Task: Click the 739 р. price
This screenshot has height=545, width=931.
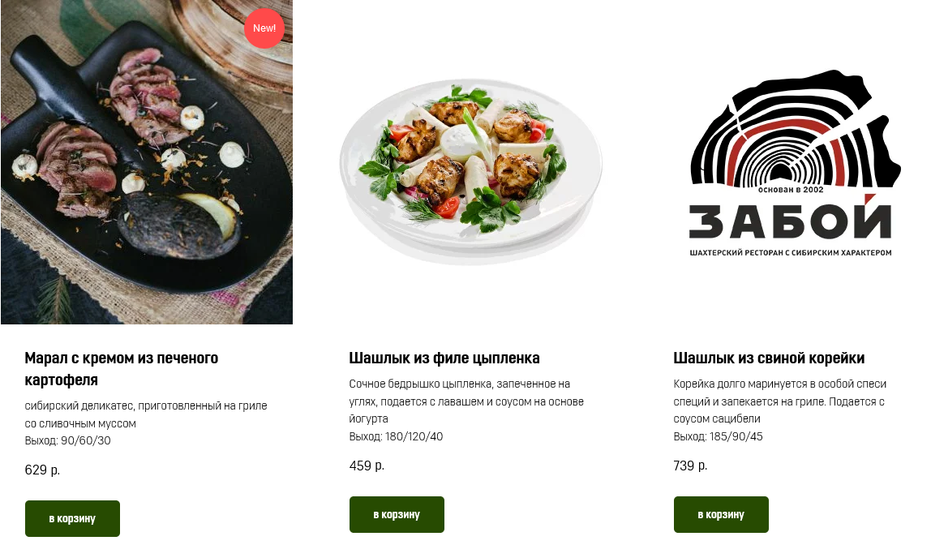Action: click(x=690, y=466)
